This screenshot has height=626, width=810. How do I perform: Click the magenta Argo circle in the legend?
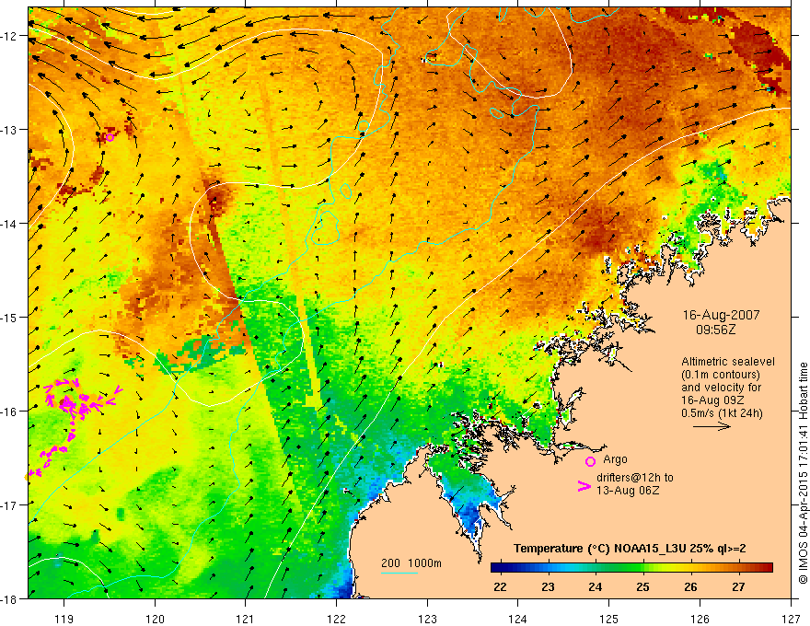590,461
